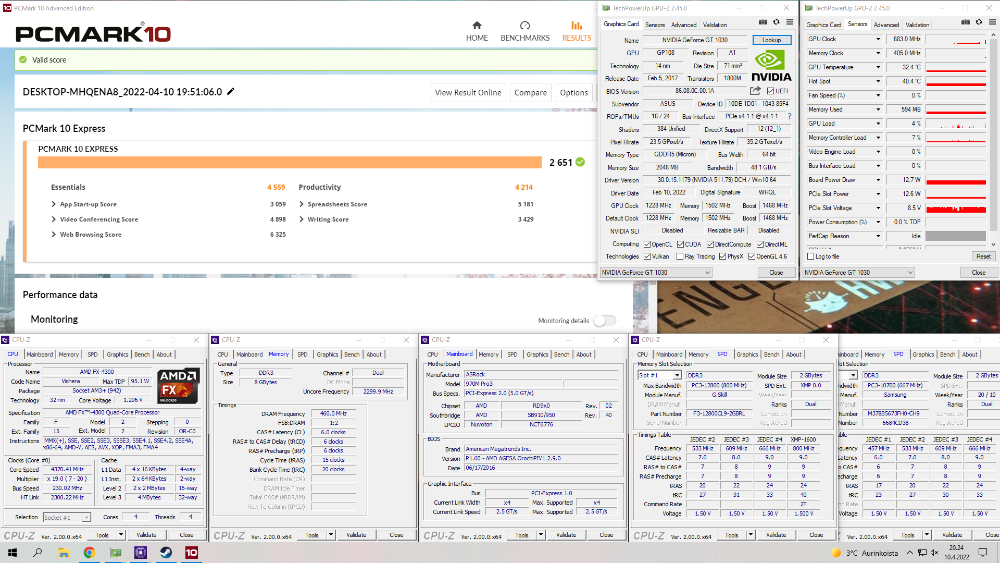Image resolution: width=1000 pixels, height=563 pixels.
Task: Switch to Advanced tab in GPU-Z Graphics Card window
Action: coord(683,25)
